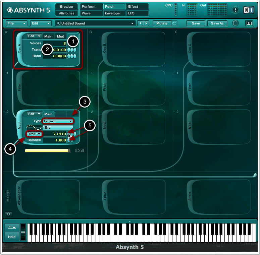Click the In level meter
This screenshot has width=260, height=255.
coord(192,10)
